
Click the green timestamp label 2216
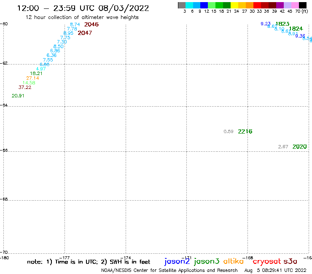click(245, 132)
